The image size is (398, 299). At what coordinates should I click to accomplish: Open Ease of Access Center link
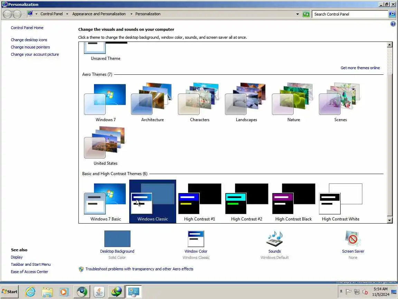(29, 272)
